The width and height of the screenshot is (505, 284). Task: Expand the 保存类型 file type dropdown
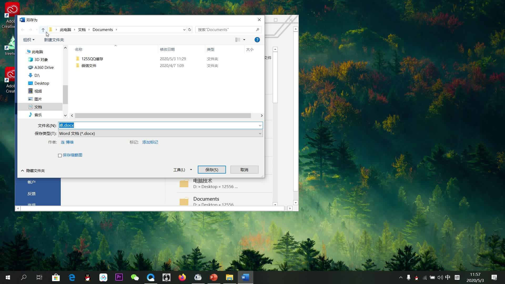[x=260, y=134]
